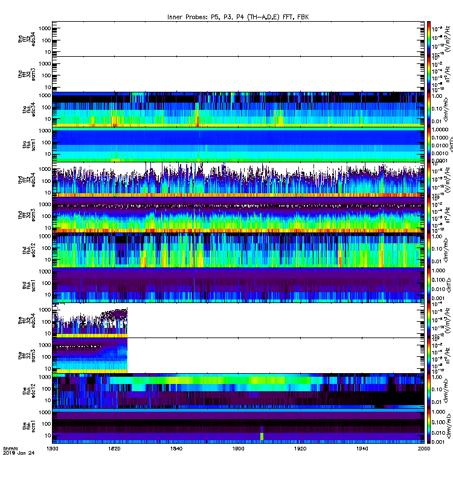
Task: Click the the fff scm3 spectrogram data segment
Action: click(90, 356)
